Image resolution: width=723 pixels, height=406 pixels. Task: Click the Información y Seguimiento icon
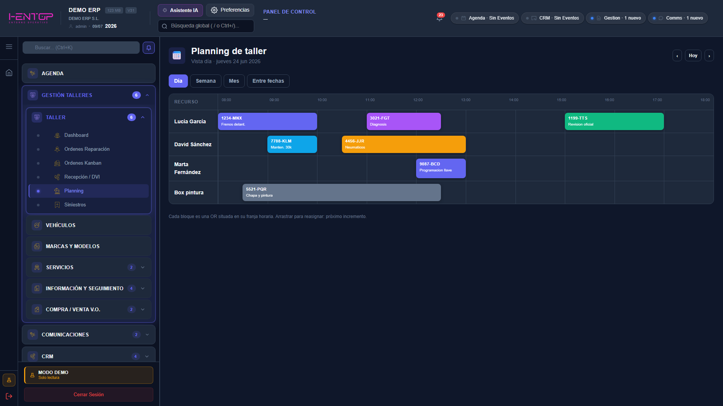tap(37, 288)
